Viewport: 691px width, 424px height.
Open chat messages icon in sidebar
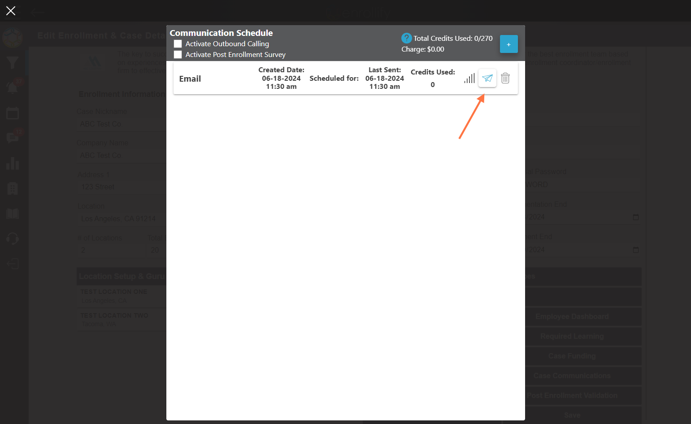(13, 138)
